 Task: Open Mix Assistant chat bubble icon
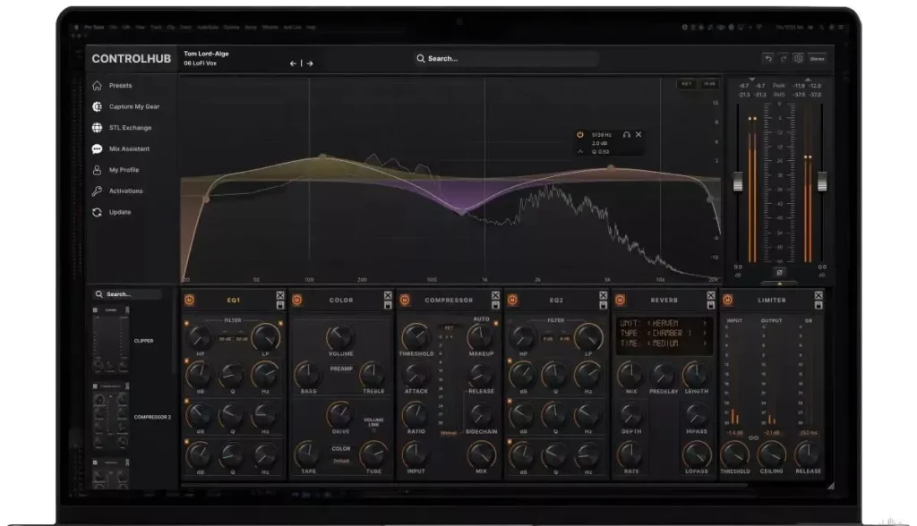97,149
